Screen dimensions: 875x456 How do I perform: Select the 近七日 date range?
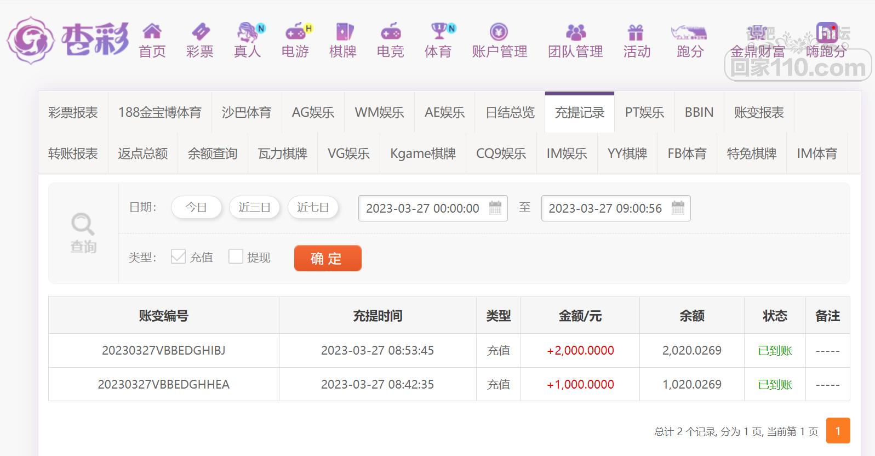click(x=313, y=208)
